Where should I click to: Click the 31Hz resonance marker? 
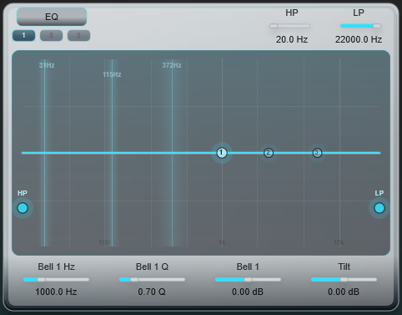pos(47,65)
